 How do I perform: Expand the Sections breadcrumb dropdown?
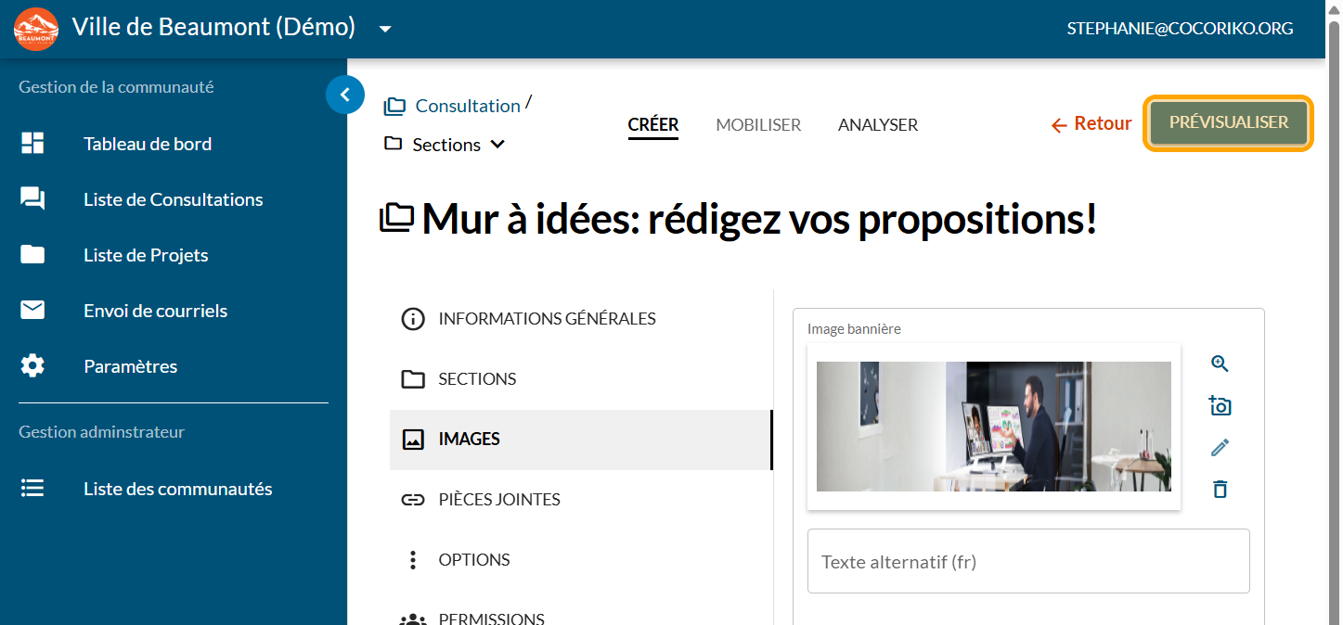pos(497,145)
